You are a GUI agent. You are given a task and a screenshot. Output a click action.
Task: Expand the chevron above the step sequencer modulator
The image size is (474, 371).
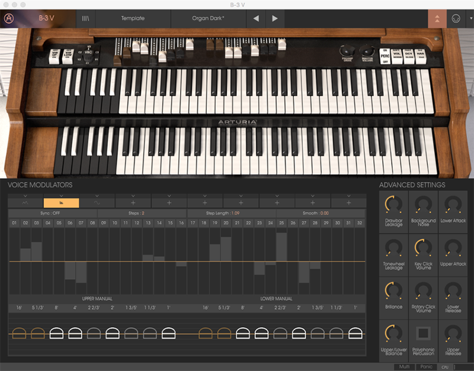click(x=62, y=196)
